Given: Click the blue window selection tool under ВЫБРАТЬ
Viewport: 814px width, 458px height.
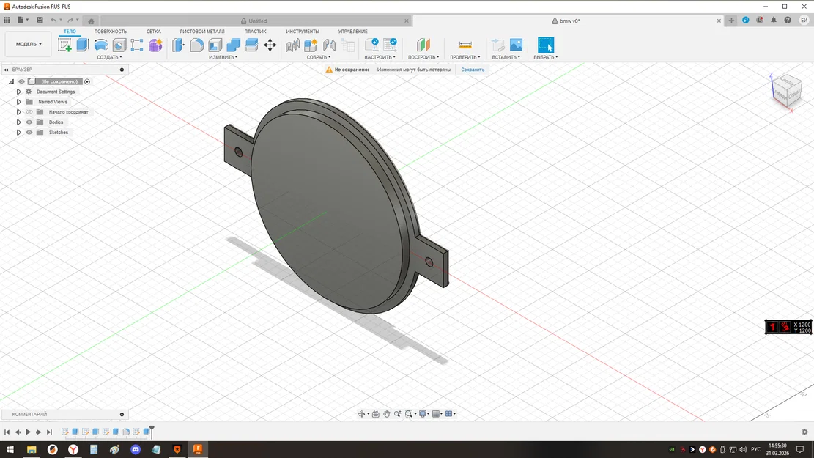Looking at the screenshot, I should 545,45.
